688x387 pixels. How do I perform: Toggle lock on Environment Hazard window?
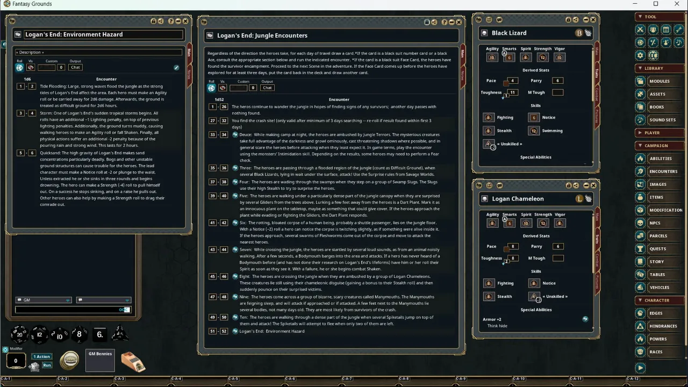click(x=154, y=21)
